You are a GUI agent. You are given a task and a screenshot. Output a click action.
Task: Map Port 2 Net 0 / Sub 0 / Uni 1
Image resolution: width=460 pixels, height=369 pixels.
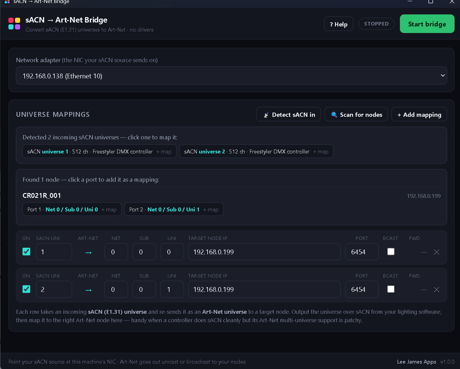pos(174,209)
